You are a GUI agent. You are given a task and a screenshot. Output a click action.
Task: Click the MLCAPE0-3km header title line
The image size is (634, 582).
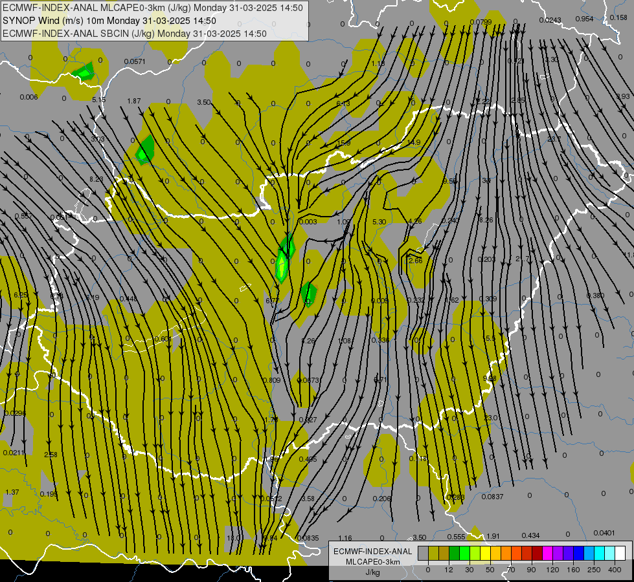(152, 8)
